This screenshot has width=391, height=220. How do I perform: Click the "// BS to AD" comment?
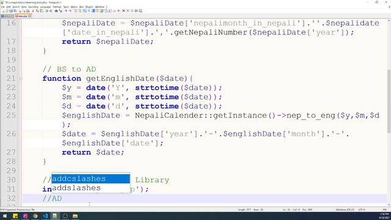pos(69,69)
